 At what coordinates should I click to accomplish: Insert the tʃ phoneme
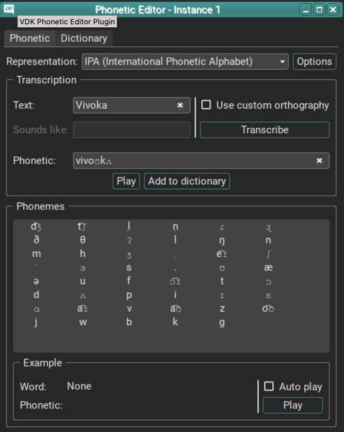[82, 226]
